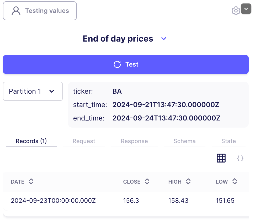
Task: View the Schema tab
Action: 185,141
